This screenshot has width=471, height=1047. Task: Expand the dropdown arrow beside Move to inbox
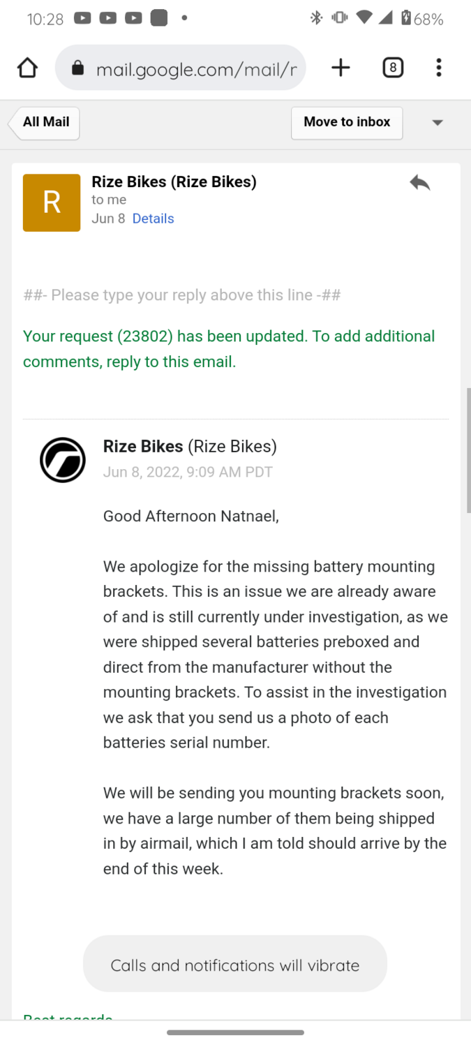(438, 123)
